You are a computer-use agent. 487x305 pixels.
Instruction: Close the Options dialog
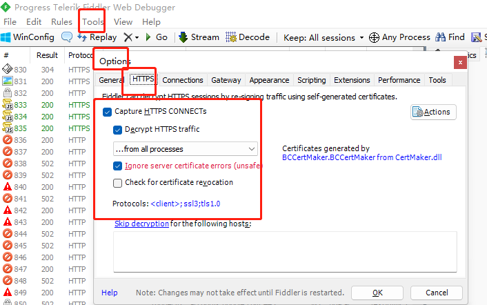tap(460, 63)
